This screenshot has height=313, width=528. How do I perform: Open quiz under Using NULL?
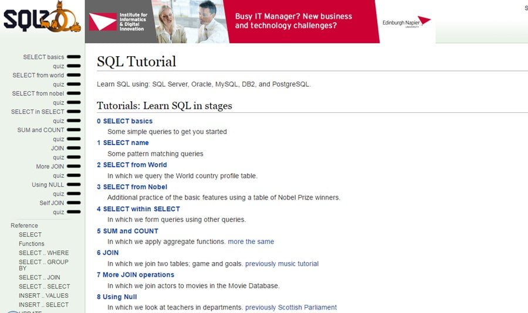[x=58, y=194]
